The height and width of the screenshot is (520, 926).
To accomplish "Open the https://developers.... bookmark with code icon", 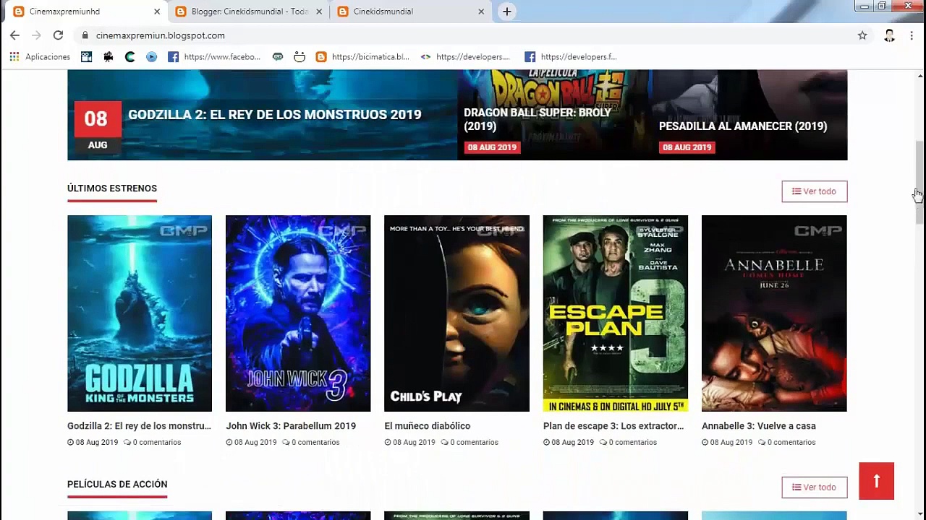I will click(x=465, y=57).
